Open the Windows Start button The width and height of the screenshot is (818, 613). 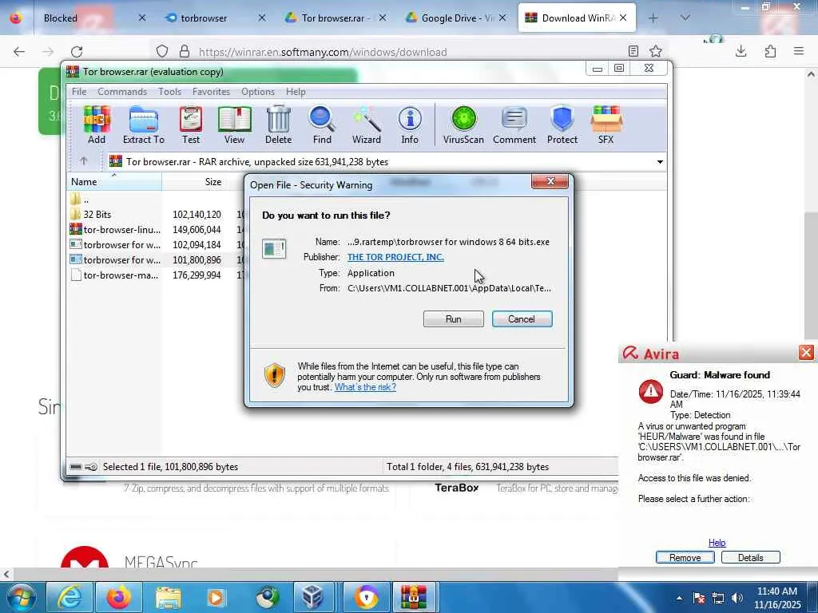tap(20, 597)
